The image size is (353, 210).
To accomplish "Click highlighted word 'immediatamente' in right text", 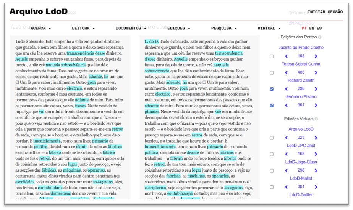I will pos(160,147).
